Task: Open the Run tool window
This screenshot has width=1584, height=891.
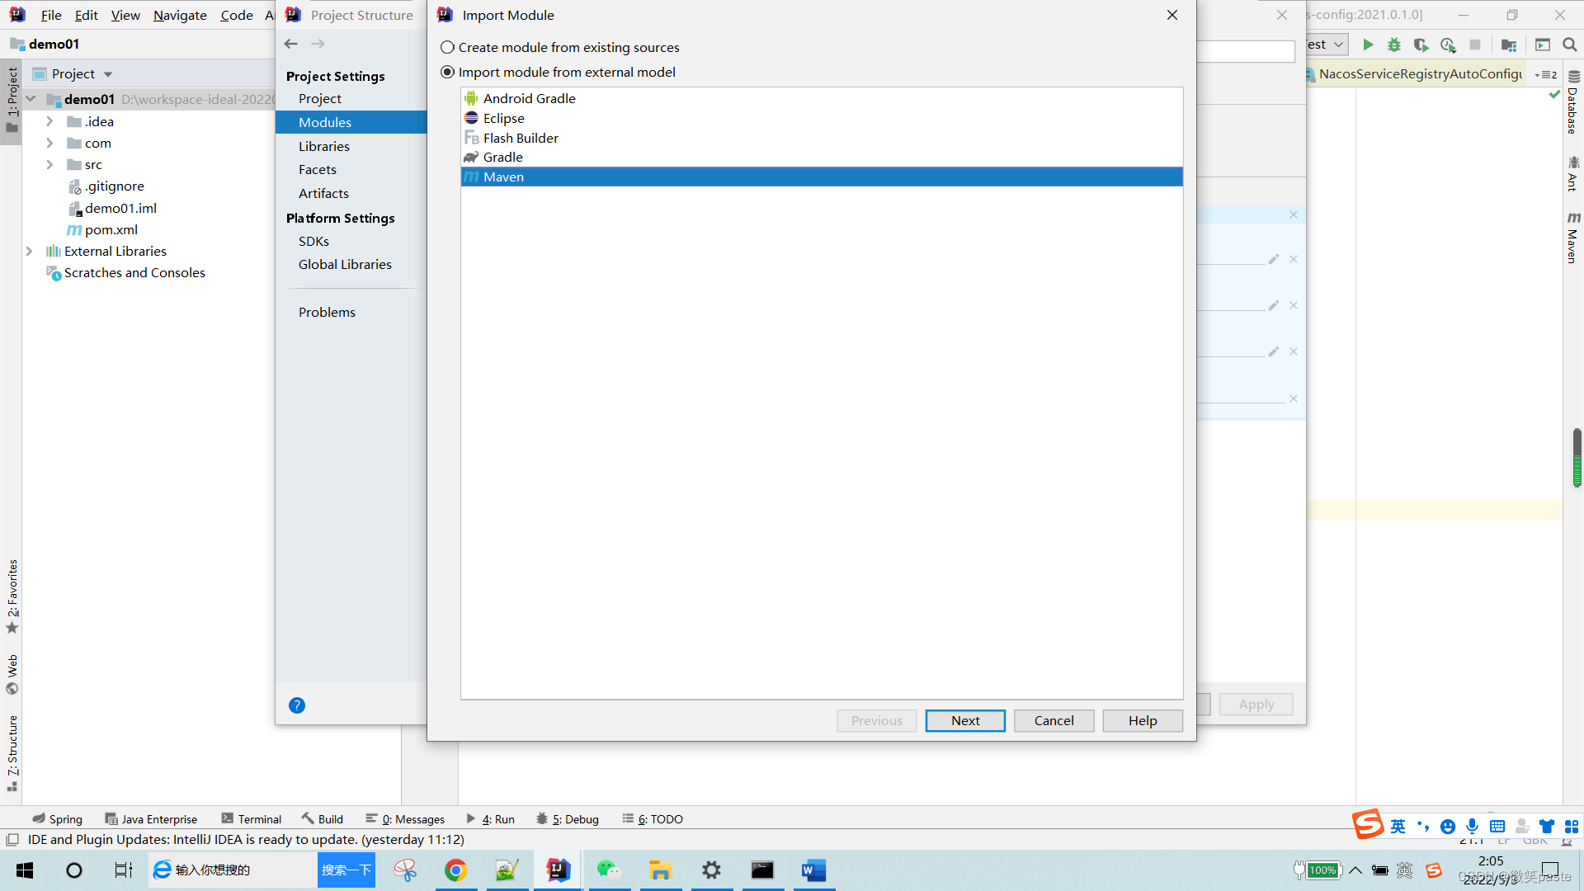Action: coord(491,818)
